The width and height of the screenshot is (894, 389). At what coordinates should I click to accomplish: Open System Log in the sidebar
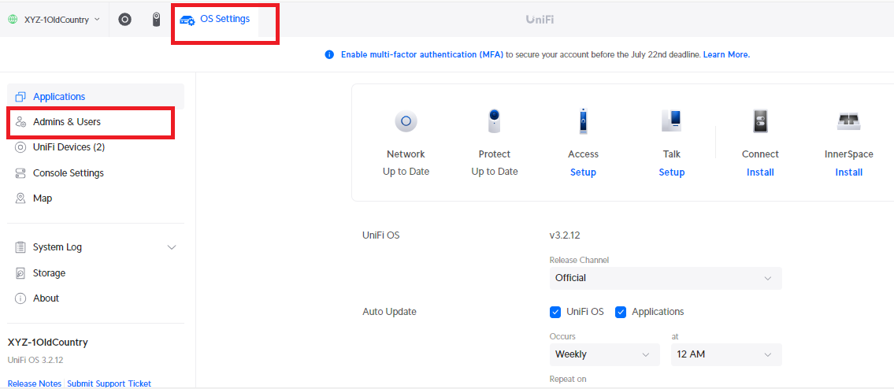point(96,247)
